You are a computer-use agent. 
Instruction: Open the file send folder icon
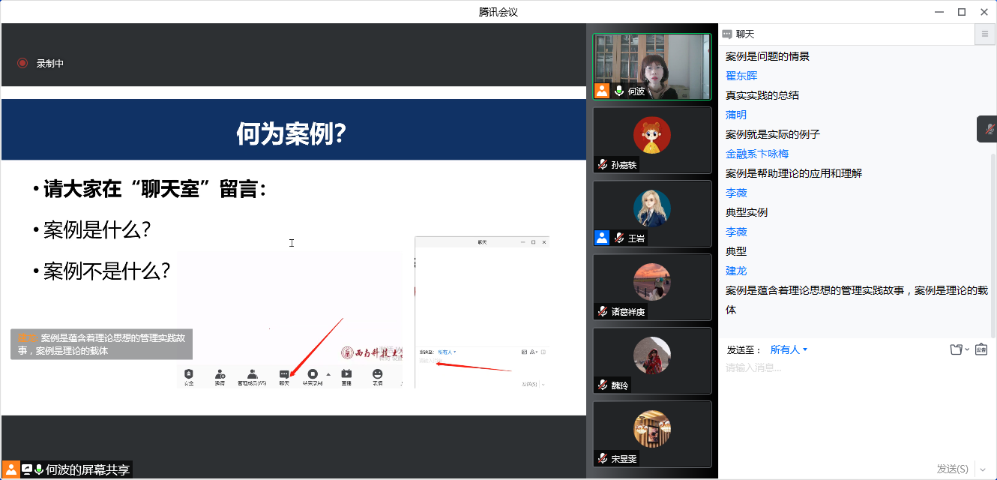(x=954, y=349)
